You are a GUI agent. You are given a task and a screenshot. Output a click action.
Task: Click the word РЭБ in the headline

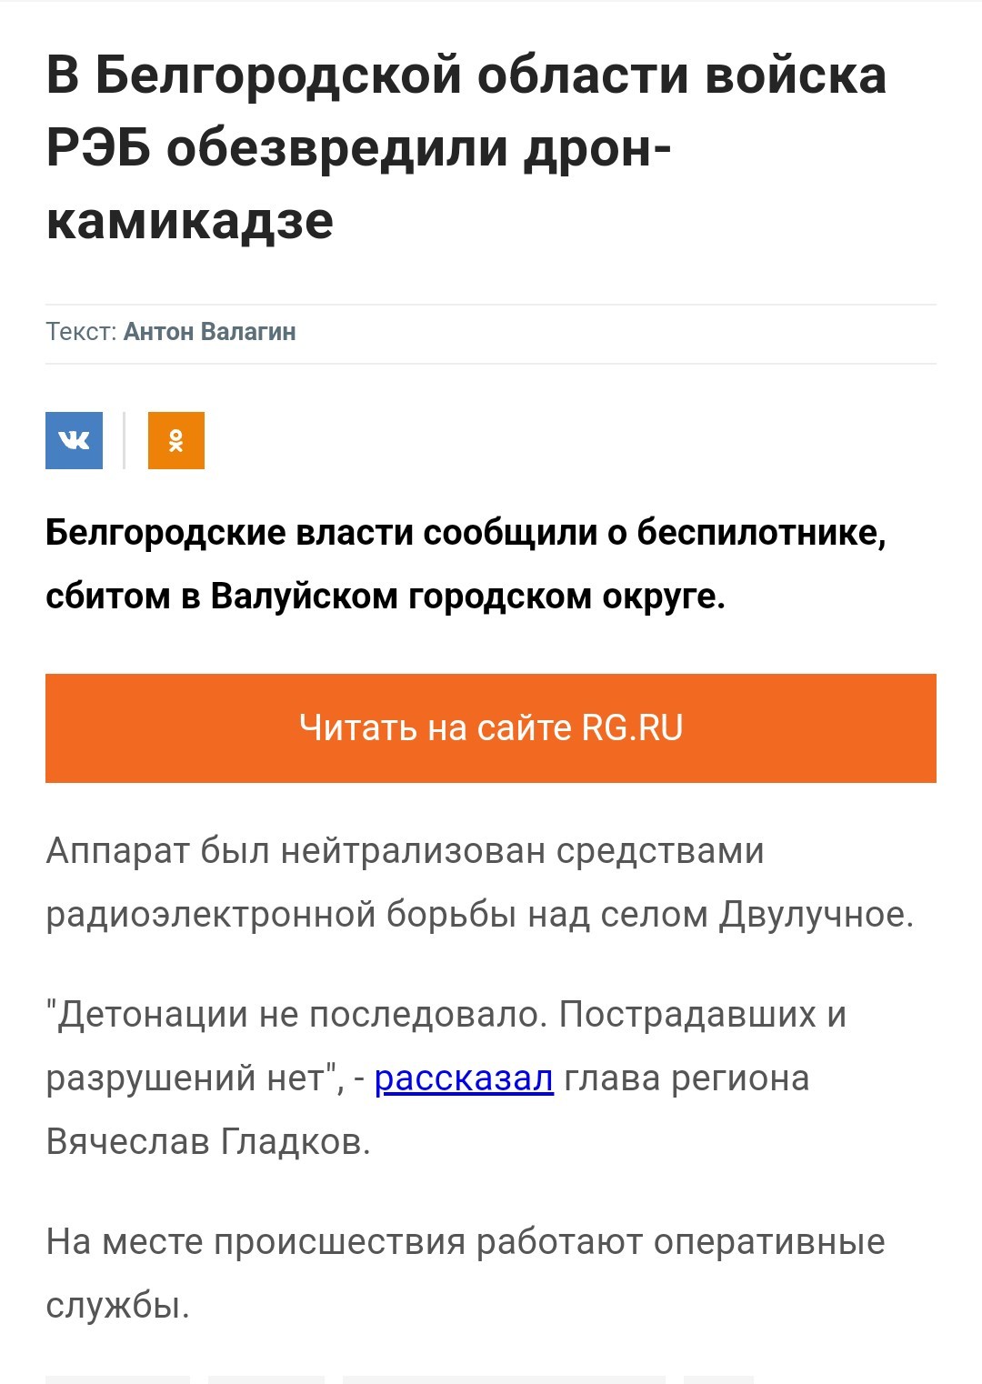[99, 148]
